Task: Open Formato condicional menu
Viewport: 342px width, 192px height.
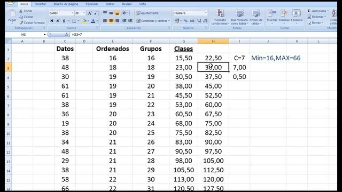Action: tap(220, 17)
